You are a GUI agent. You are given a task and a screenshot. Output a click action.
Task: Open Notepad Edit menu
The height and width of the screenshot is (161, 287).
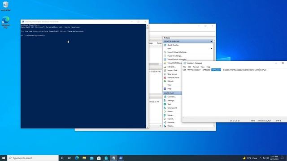click(189, 67)
